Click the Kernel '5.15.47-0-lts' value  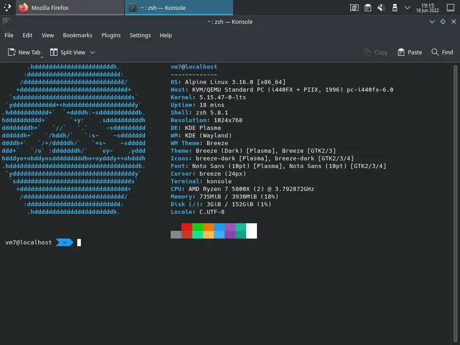click(x=223, y=97)
